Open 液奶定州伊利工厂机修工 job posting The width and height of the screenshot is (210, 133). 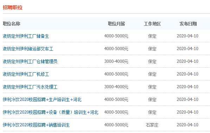[x=26, y=74]
